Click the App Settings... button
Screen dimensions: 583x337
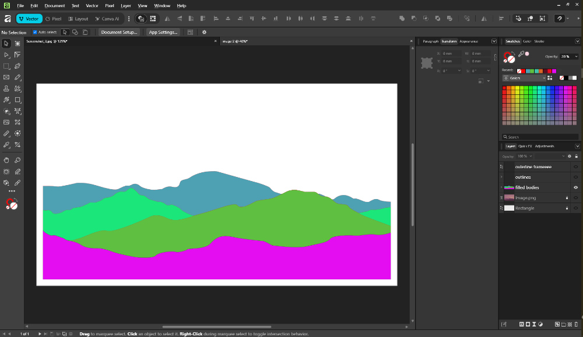point(163,32)
